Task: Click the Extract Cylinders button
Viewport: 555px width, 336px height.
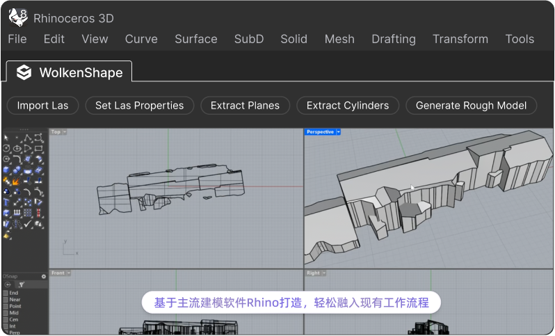Action: click(x=348, y=106)
